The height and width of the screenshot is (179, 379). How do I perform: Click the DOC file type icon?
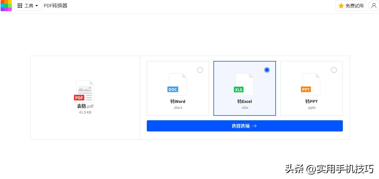coord(177,84)
